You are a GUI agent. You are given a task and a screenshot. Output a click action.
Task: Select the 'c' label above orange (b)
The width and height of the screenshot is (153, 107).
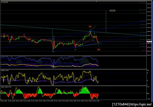click(99, 45)
